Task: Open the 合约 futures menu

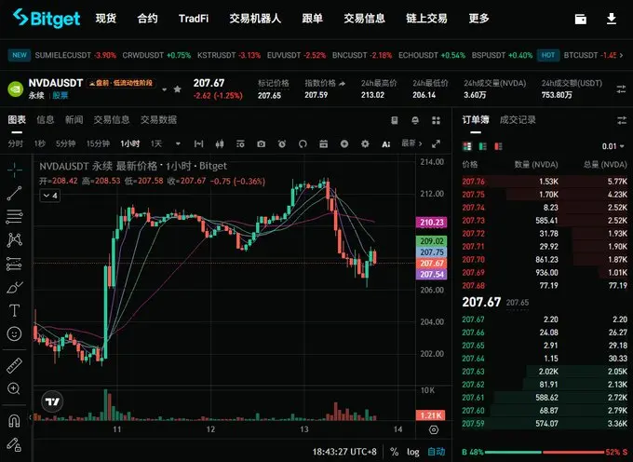Action: click(x=147, y=19)
